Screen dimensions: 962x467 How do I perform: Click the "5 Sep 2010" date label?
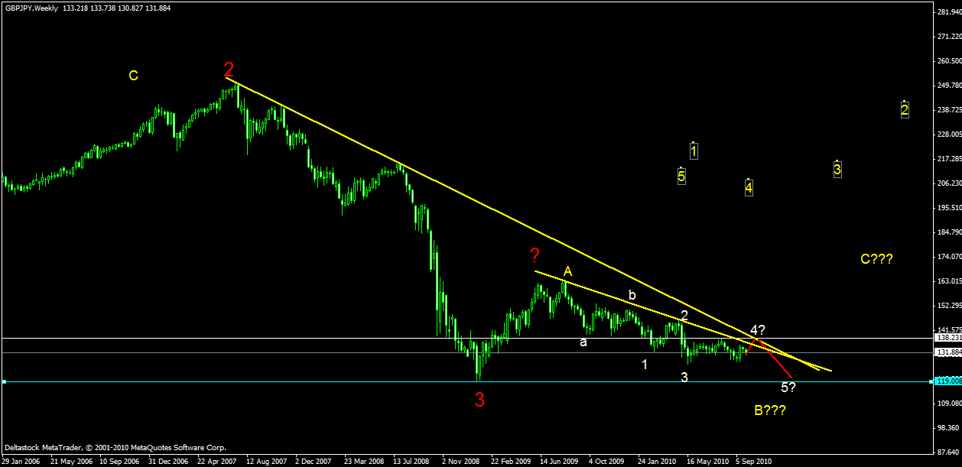click(x=755, y=462)
